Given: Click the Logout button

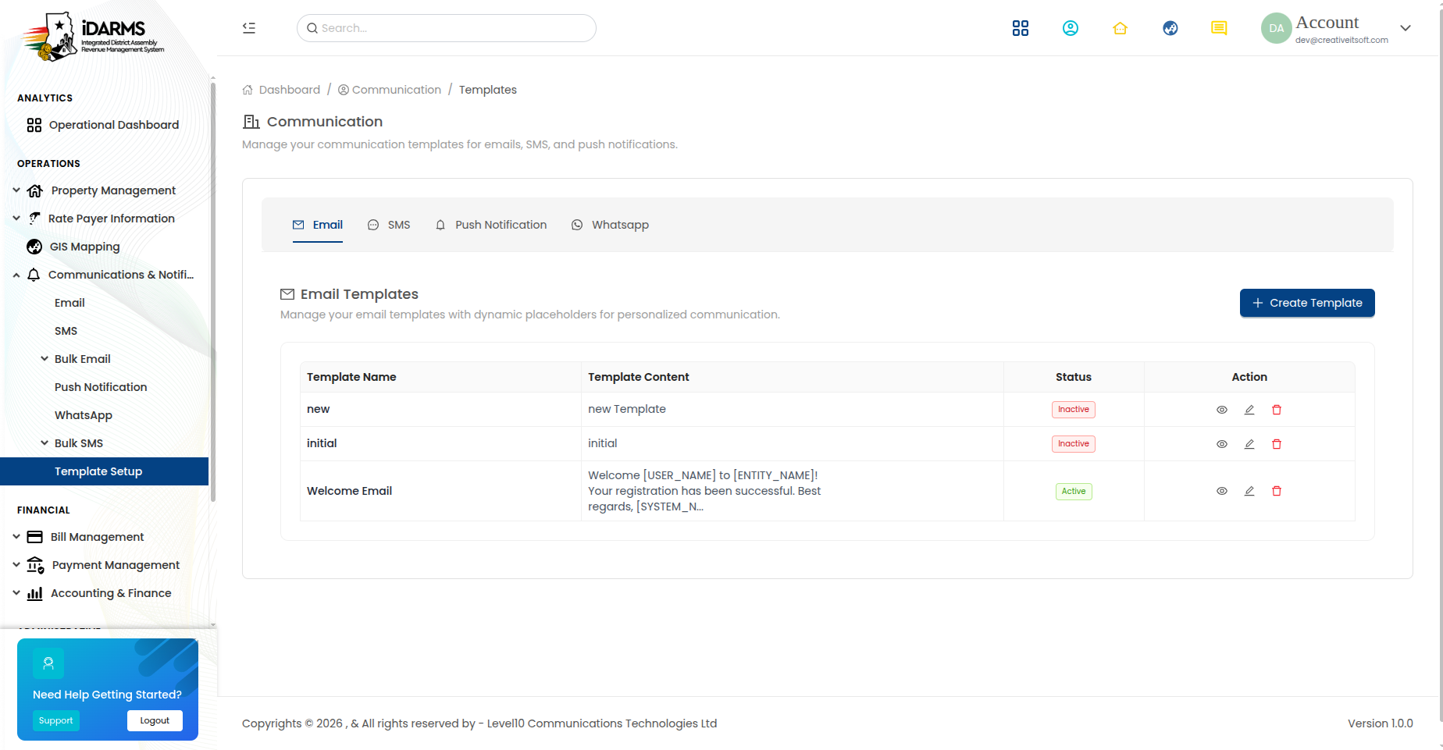Looking at the screenshot, I should [x=155, y=720].
